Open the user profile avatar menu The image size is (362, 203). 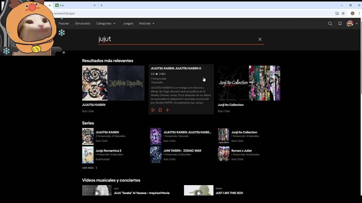coord(350,23)
